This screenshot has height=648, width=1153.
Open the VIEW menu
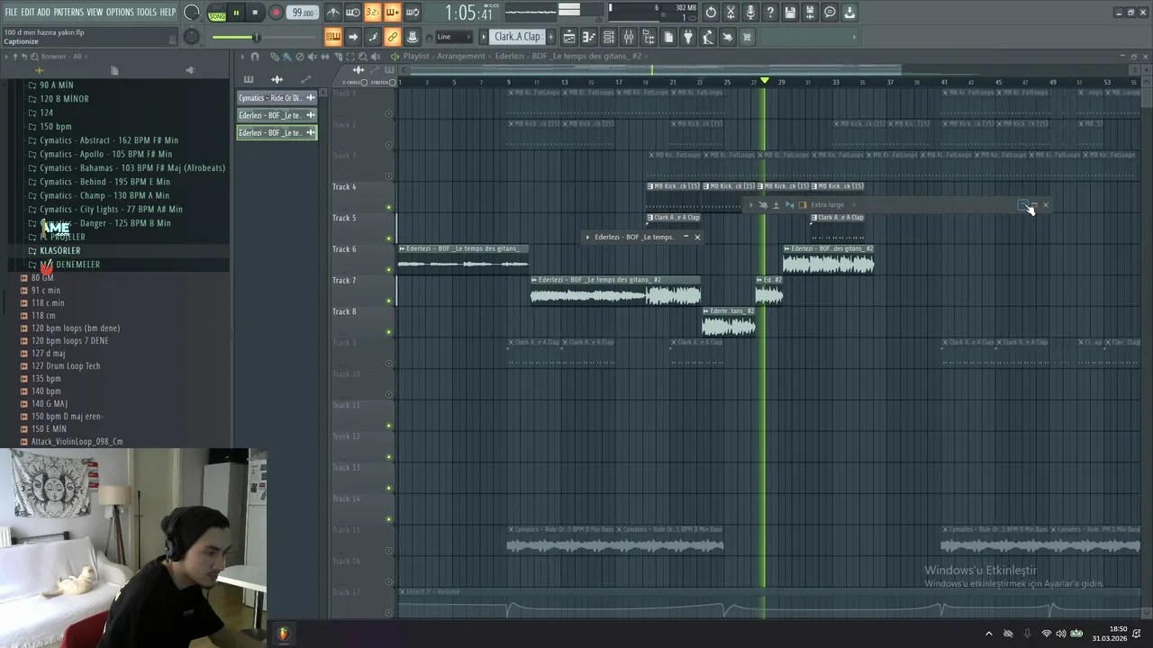pos(95,12)
